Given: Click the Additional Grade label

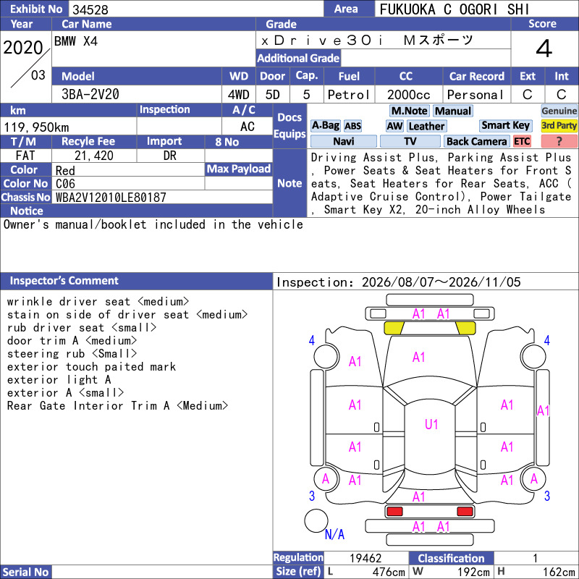Looking at the screenshot, I should click(298, 58).
